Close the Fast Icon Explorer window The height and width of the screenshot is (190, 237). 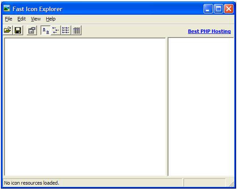coord(229,9)
